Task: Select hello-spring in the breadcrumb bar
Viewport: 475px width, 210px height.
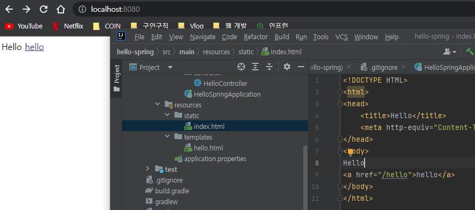Action: [135, 52]
